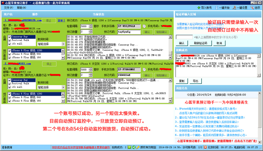Click the key icon before 授权有效期
263x151 pixels.
pyautogui.click(x=138, y=147)
